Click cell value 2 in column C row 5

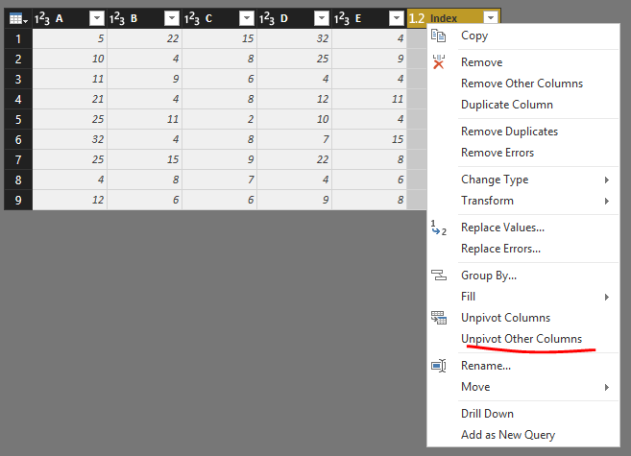point(219,119)
